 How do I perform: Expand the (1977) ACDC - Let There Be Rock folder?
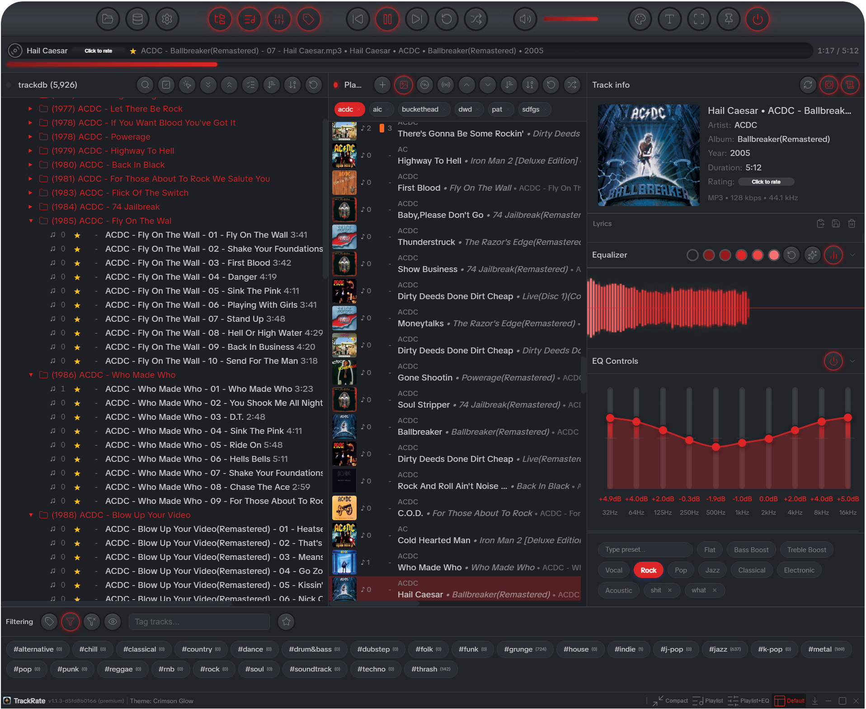point(30,109)
